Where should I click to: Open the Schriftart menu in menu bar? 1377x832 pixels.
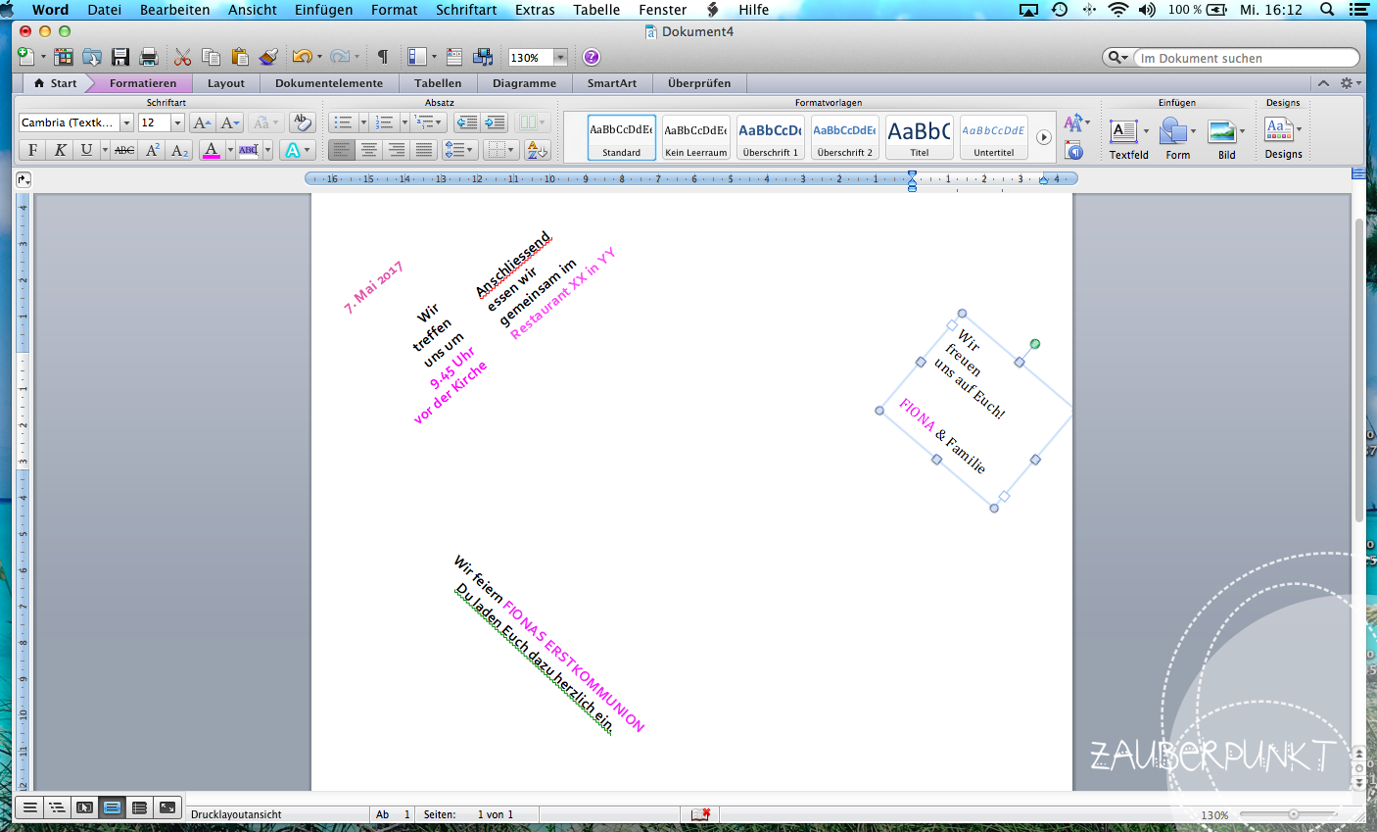(x=466, y=10)
